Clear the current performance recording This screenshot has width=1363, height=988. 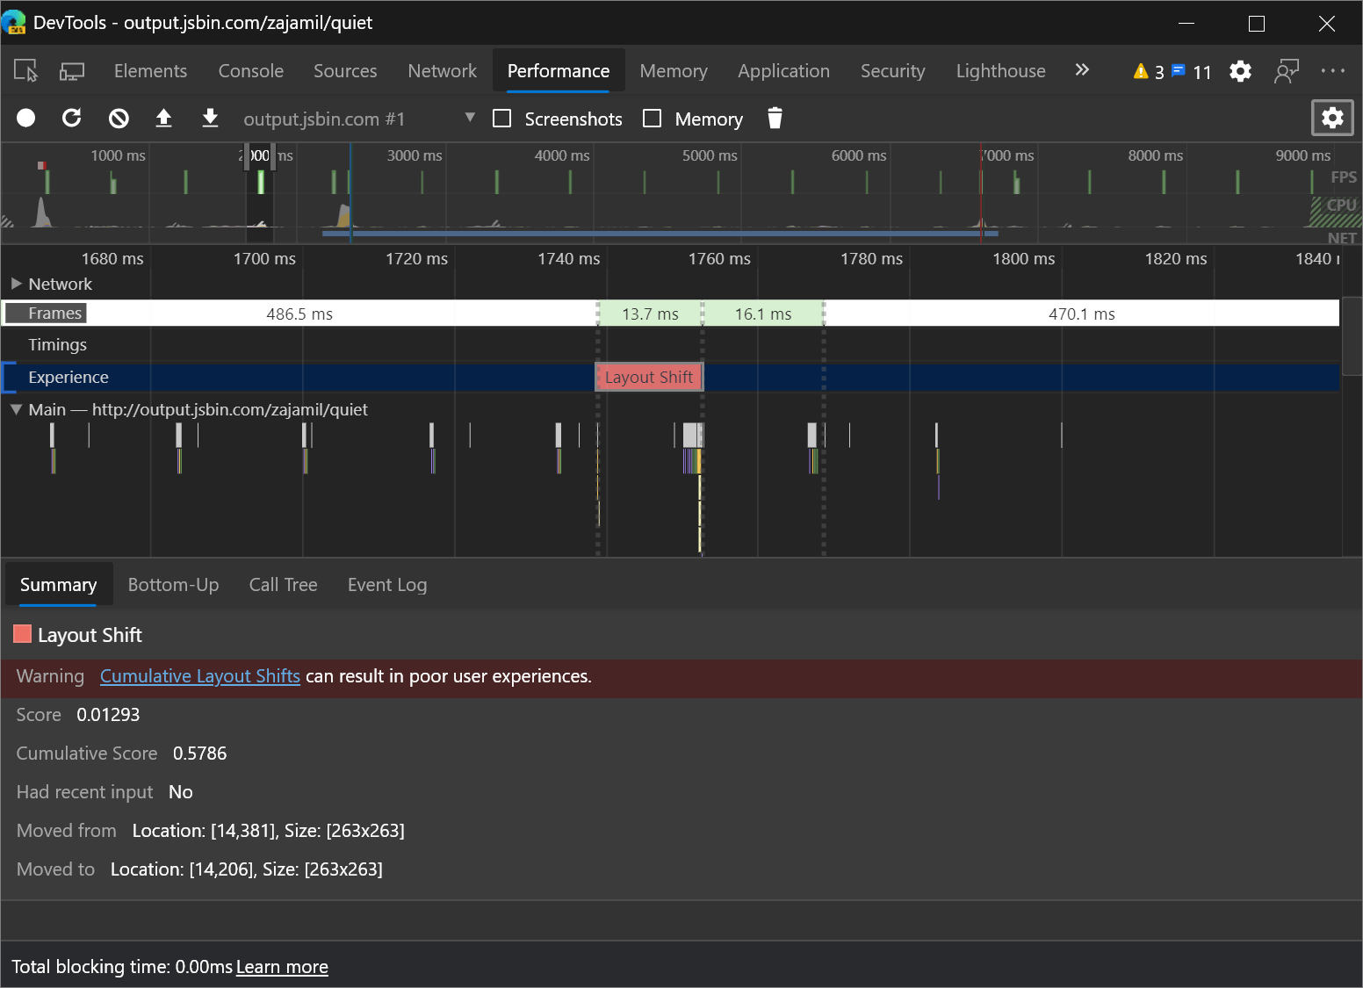[119, 118]
